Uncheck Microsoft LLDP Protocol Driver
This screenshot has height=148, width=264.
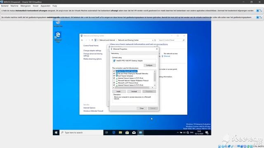coord(114,83)
